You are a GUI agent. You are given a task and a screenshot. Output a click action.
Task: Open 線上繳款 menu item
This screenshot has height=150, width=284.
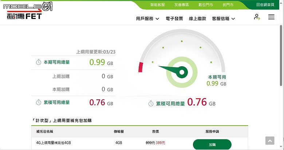pos(197,19)
